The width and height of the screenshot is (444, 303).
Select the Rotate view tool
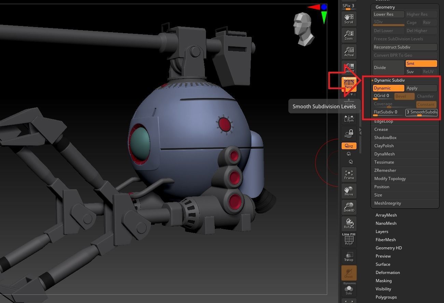(x=349, y=224)
